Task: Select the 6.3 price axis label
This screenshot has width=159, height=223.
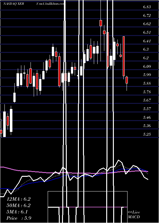Action: click(146, 49)
